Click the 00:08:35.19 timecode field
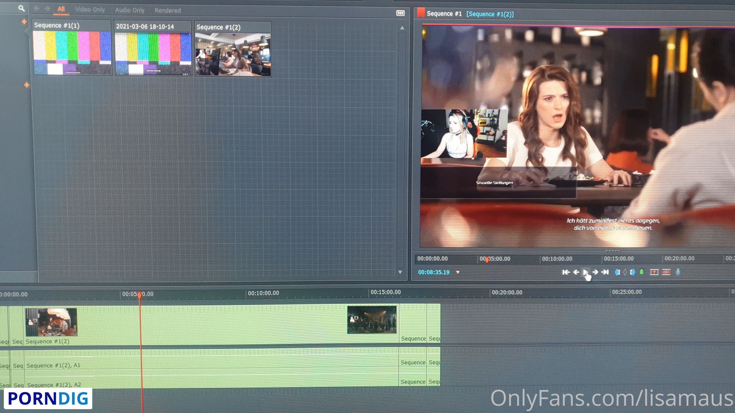 434,272
